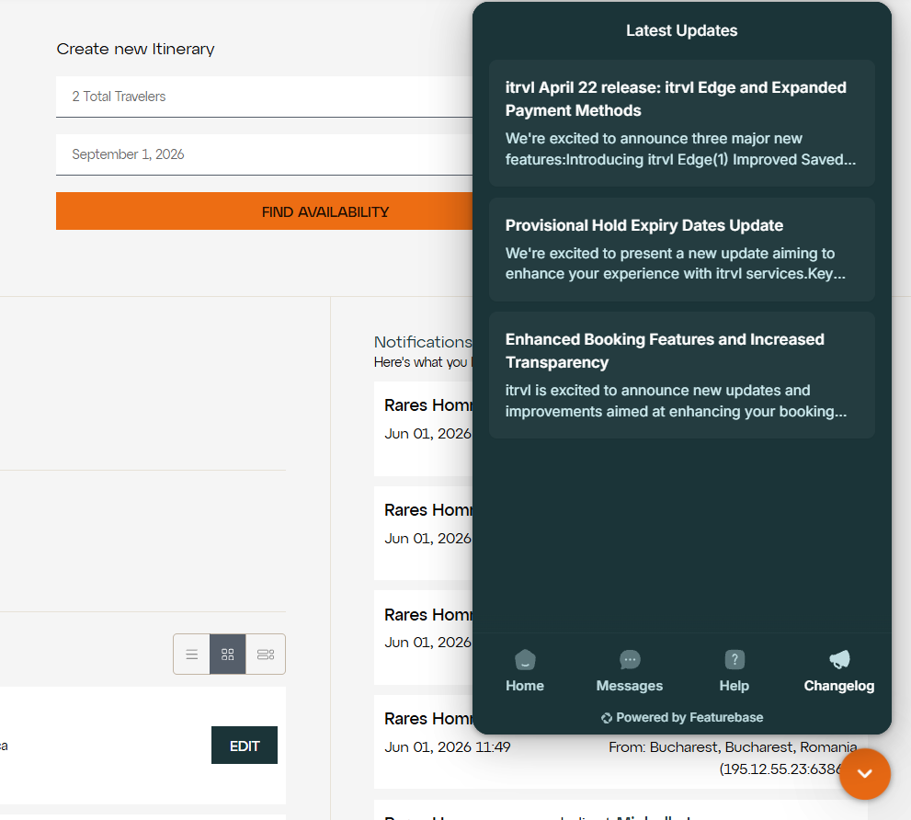Select the Changelog tab in the widget
The image size is (911, 820).
(x=839, y=671)
